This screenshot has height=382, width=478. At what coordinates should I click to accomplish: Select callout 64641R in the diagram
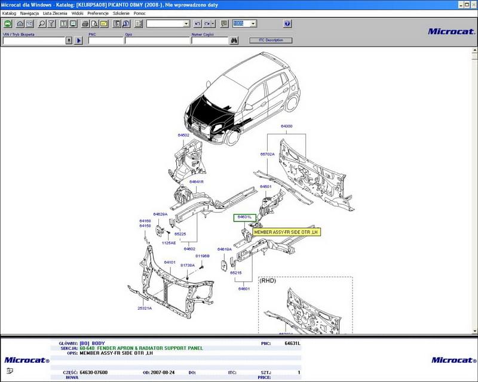point(197,182)
